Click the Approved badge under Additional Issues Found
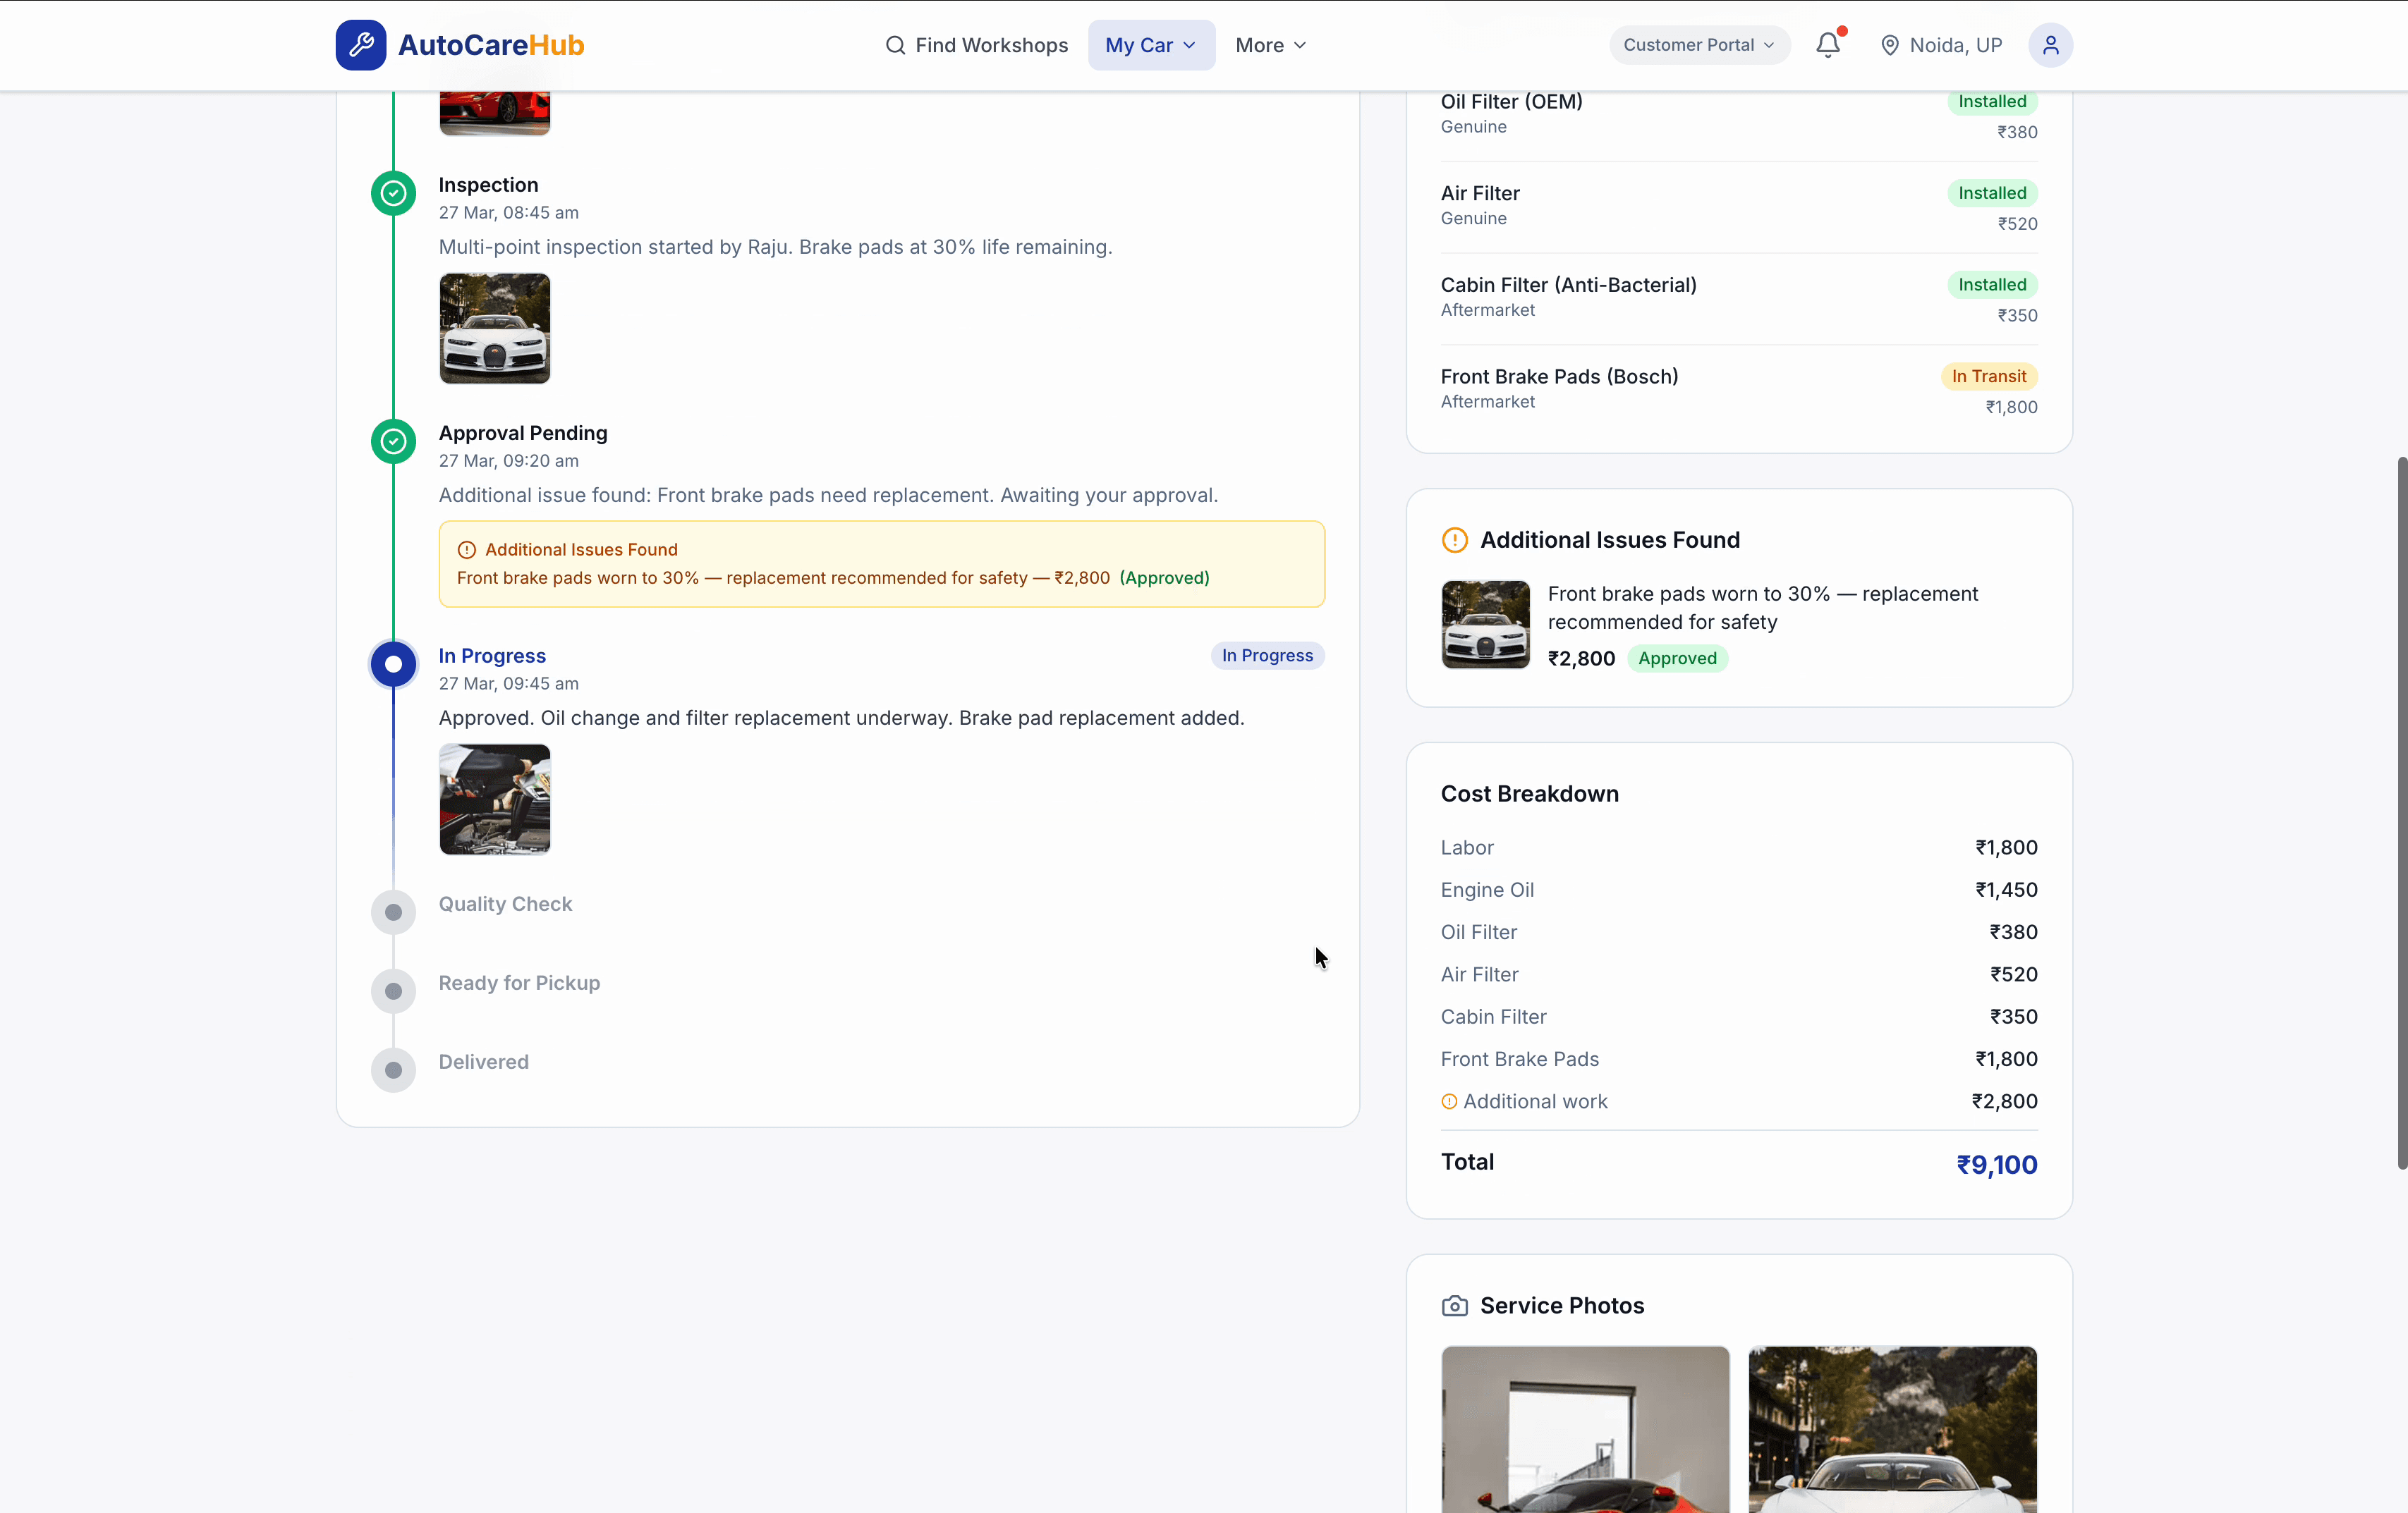 tap(1677, 659)
